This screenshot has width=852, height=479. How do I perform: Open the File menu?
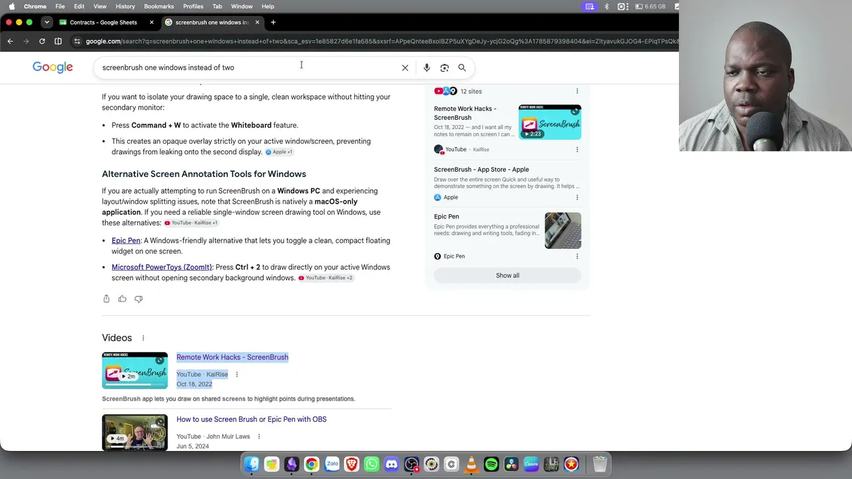point(60,6)
